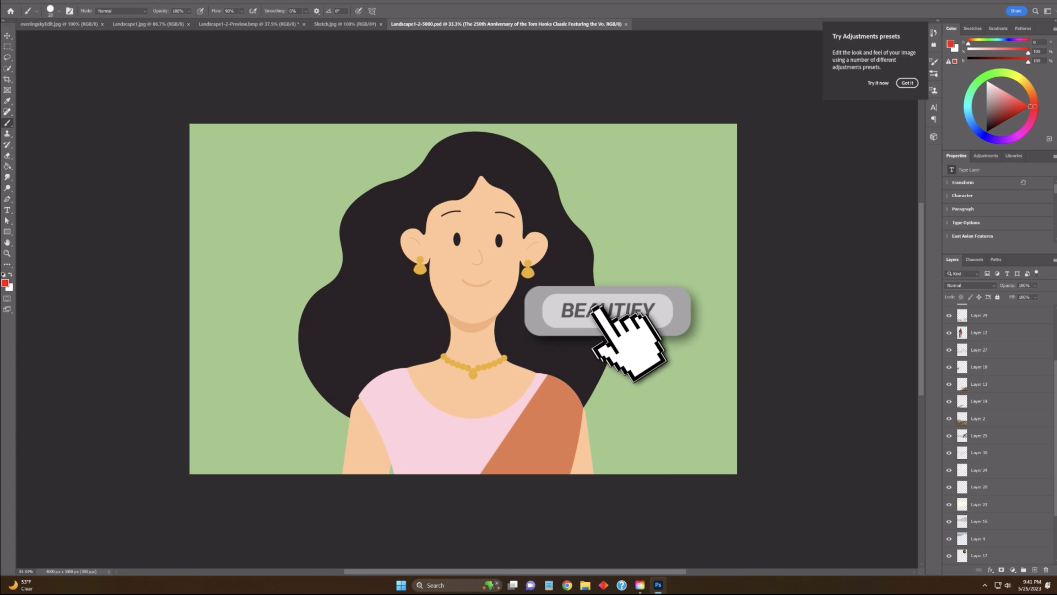Image resolution: width=1057 pixels, height=595 pixels.
Task: Click the Try it now link
Action: [x=878, y=83]
